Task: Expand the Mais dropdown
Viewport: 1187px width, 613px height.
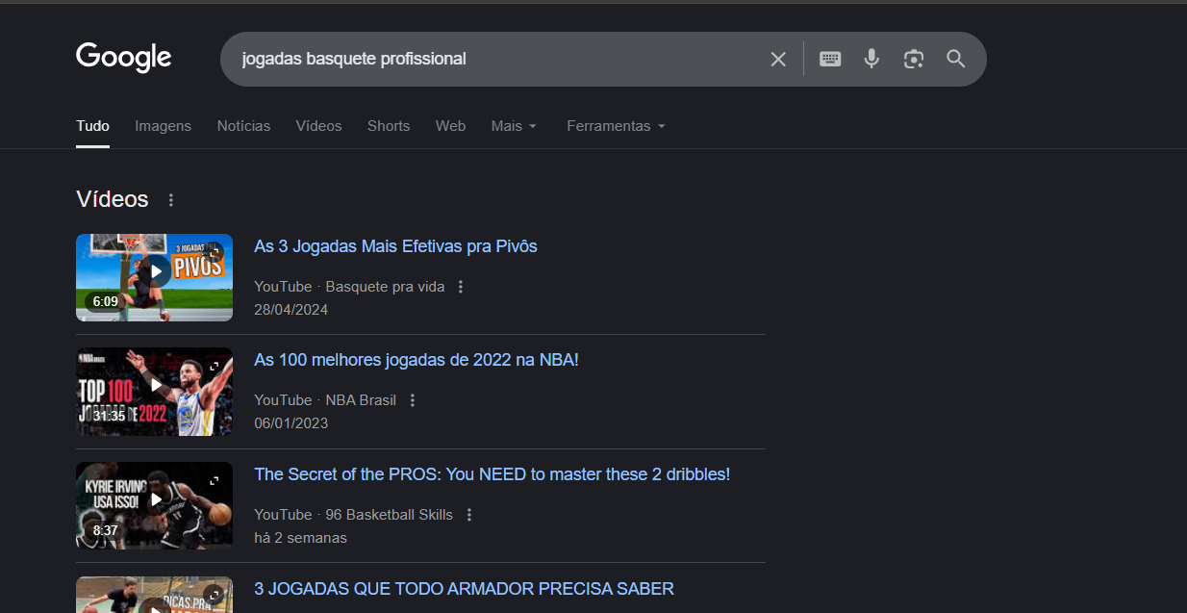Action: pyautogui.click(x=514, y=126)
